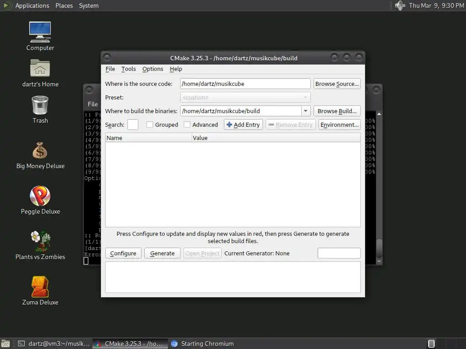Click the Name column header
The image size is (466, 349).
click(x=148, y=138)
